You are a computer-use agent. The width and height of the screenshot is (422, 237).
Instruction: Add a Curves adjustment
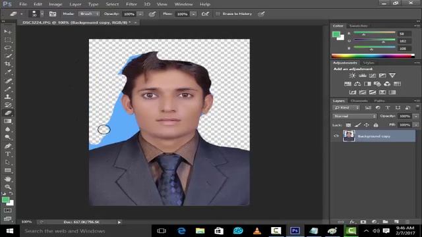tap(372, 76)
